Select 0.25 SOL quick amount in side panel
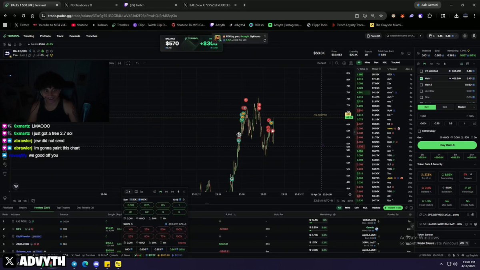 (x=437, y=124)
